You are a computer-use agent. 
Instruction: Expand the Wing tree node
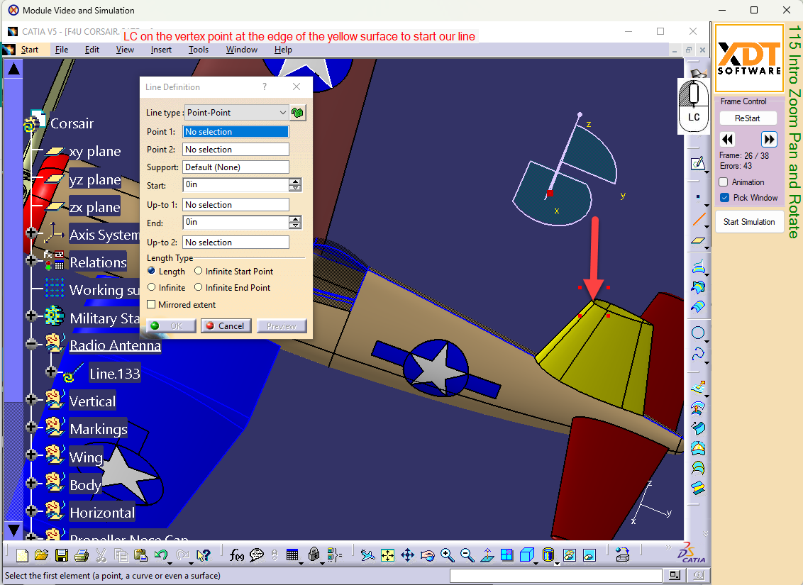[31, 455]
